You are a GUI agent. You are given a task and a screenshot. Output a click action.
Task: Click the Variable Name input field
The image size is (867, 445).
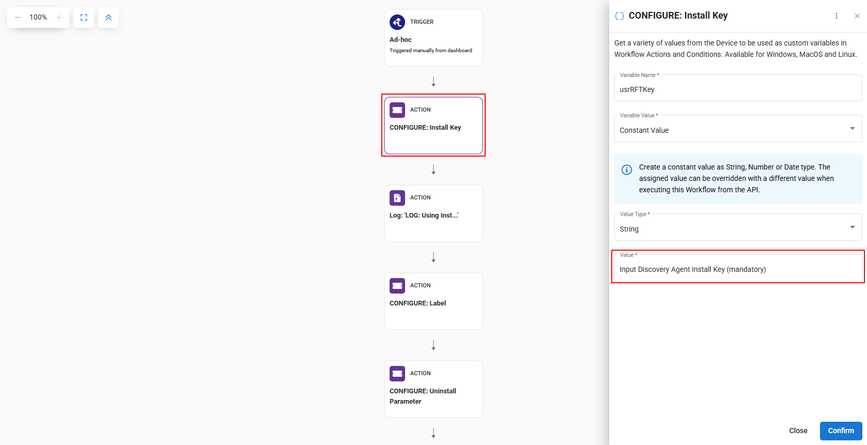pyautogui.click(x=737, y=89)
